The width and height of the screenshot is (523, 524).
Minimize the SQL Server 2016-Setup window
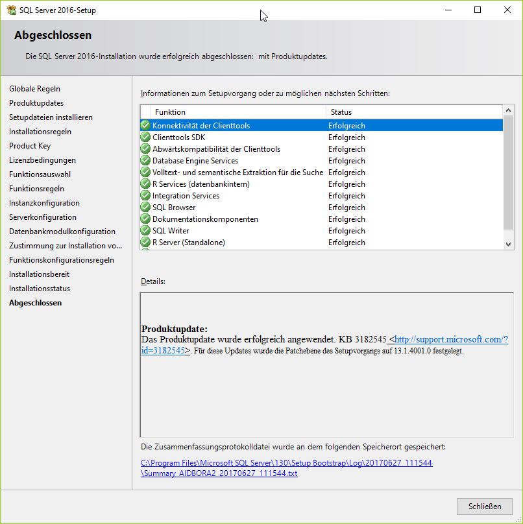[x=448, y=10]
